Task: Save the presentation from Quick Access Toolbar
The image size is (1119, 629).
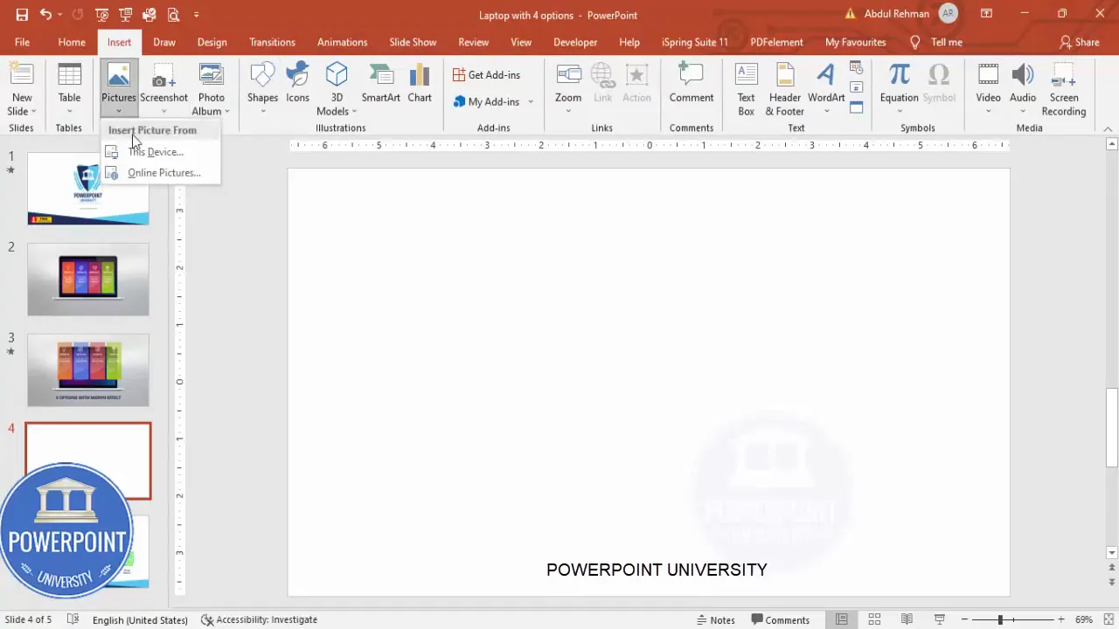Action: tap(22, 15)
